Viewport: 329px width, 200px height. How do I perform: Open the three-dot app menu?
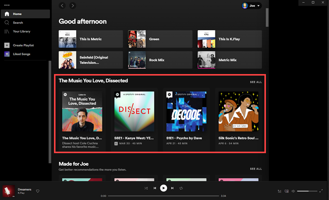click(7, 5)
